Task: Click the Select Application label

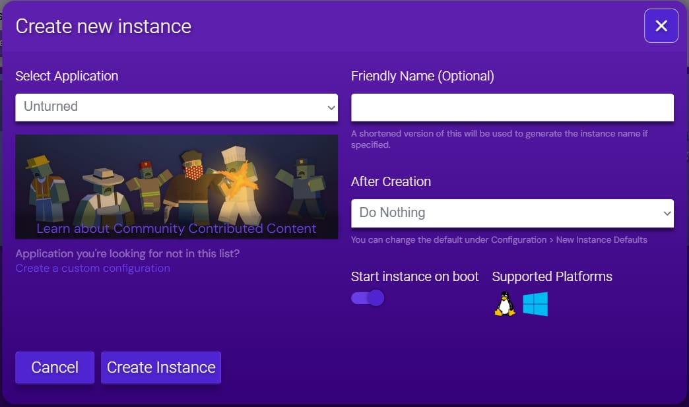Action: coord(67,76)
